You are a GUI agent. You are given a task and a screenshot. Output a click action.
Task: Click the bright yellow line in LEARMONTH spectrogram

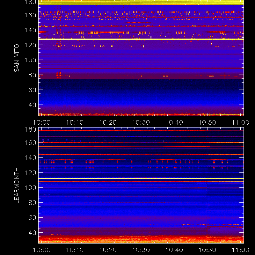(x=141, y=178)
